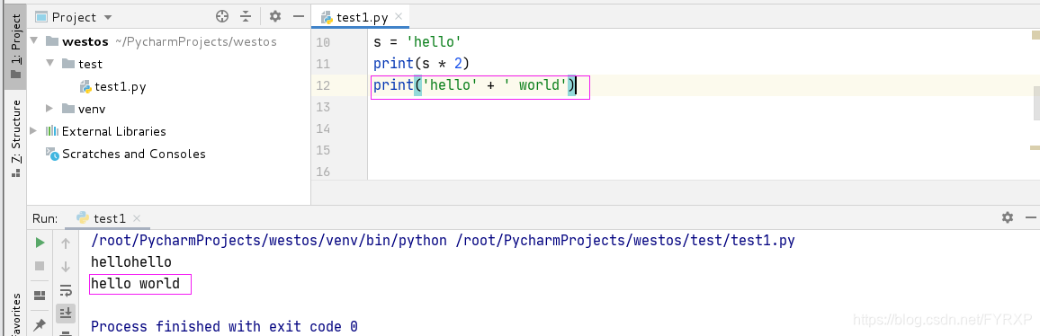Click the 'hellohello' console output line

click(x=131, y=261)
